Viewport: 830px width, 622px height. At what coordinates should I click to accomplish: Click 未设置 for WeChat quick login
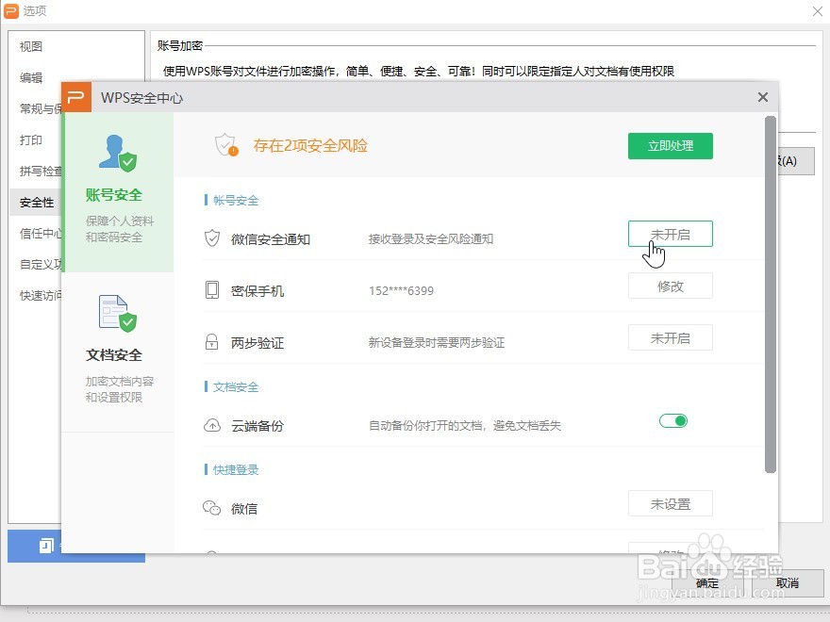(x=671, y=503)
